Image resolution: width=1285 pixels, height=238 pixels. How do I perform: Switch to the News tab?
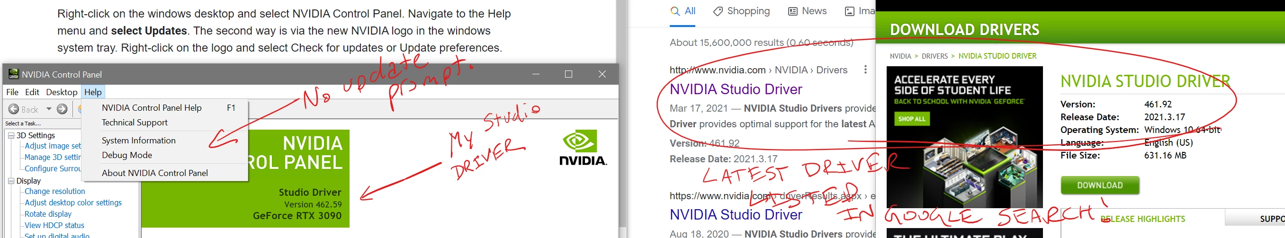808,11
